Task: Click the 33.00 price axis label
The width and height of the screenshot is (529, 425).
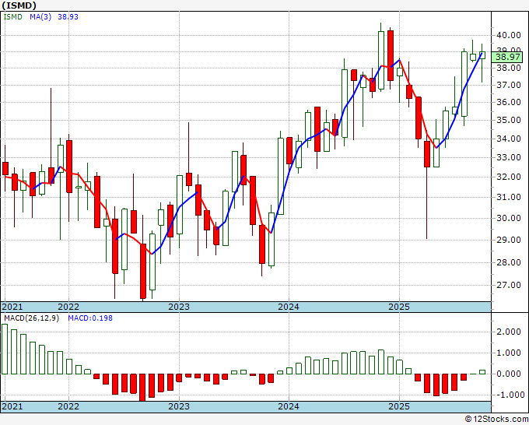Action: tap(509, 157)
